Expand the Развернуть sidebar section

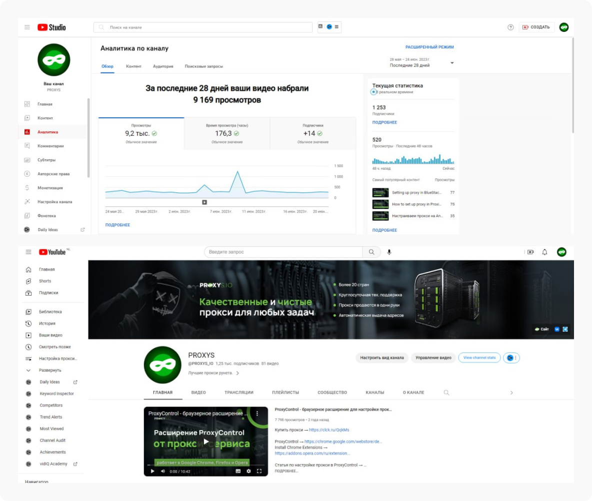(x=53, y=371)
